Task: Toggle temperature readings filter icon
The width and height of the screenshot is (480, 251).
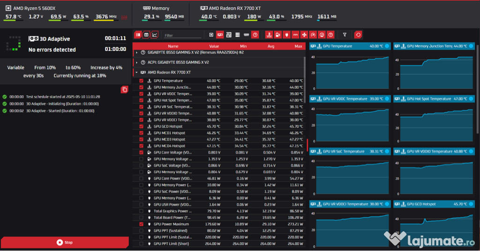Action: click(x=269, y=35)
